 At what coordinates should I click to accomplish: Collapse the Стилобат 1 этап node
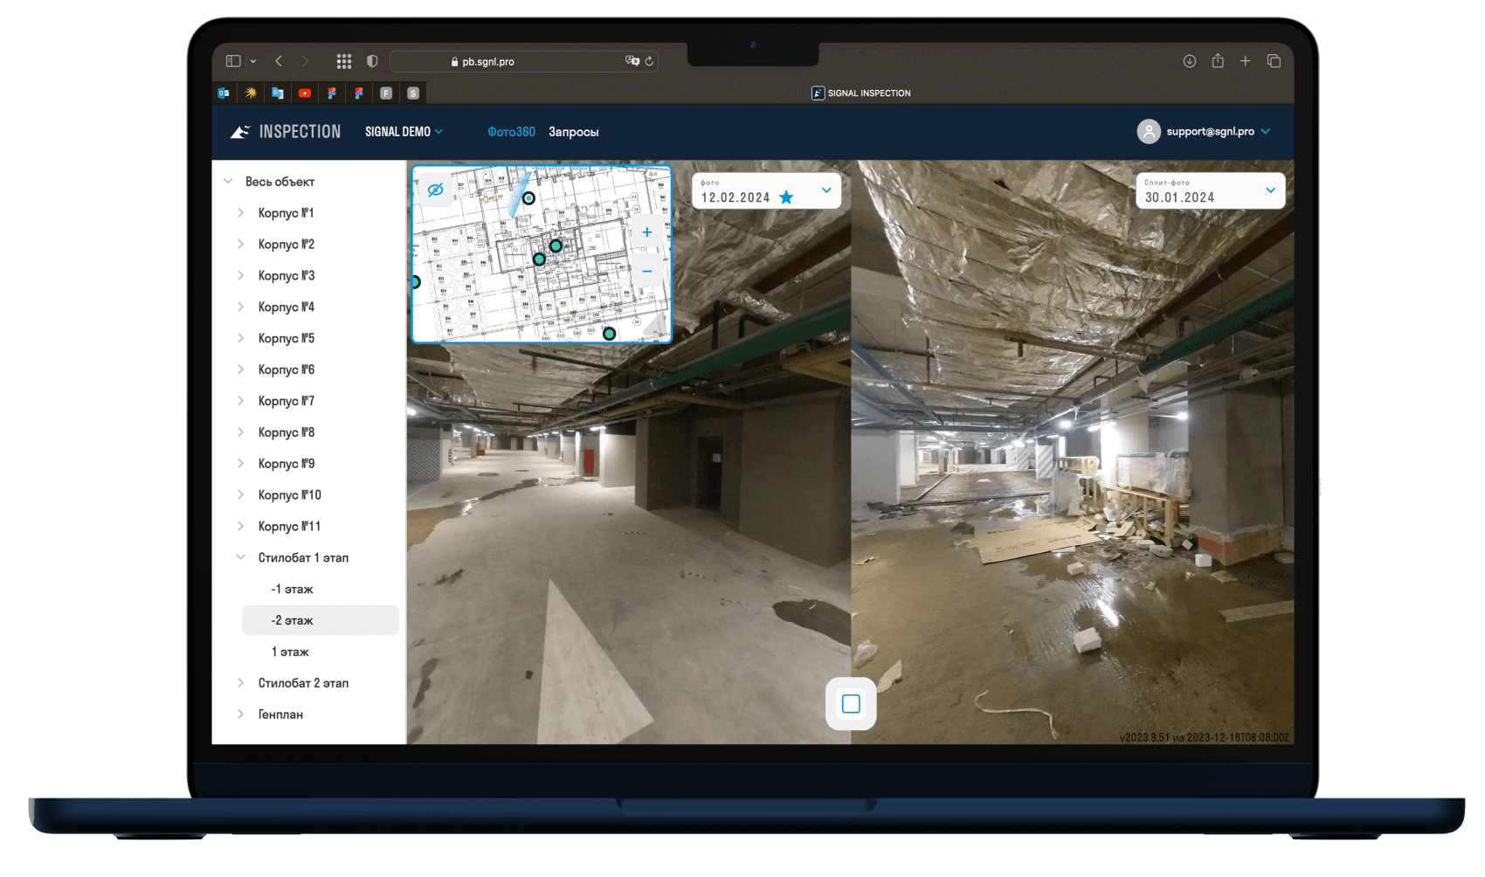tap(240, 557)
